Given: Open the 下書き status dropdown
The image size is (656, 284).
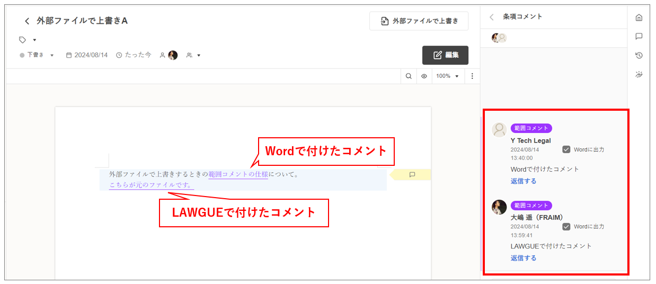Looking at the screenshot, I should (37, 55).
